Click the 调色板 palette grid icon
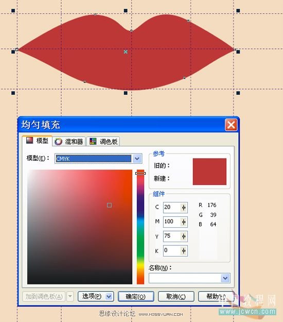This screenshot has width=283, height=322. pyautogui.click(x=93, y=141)
